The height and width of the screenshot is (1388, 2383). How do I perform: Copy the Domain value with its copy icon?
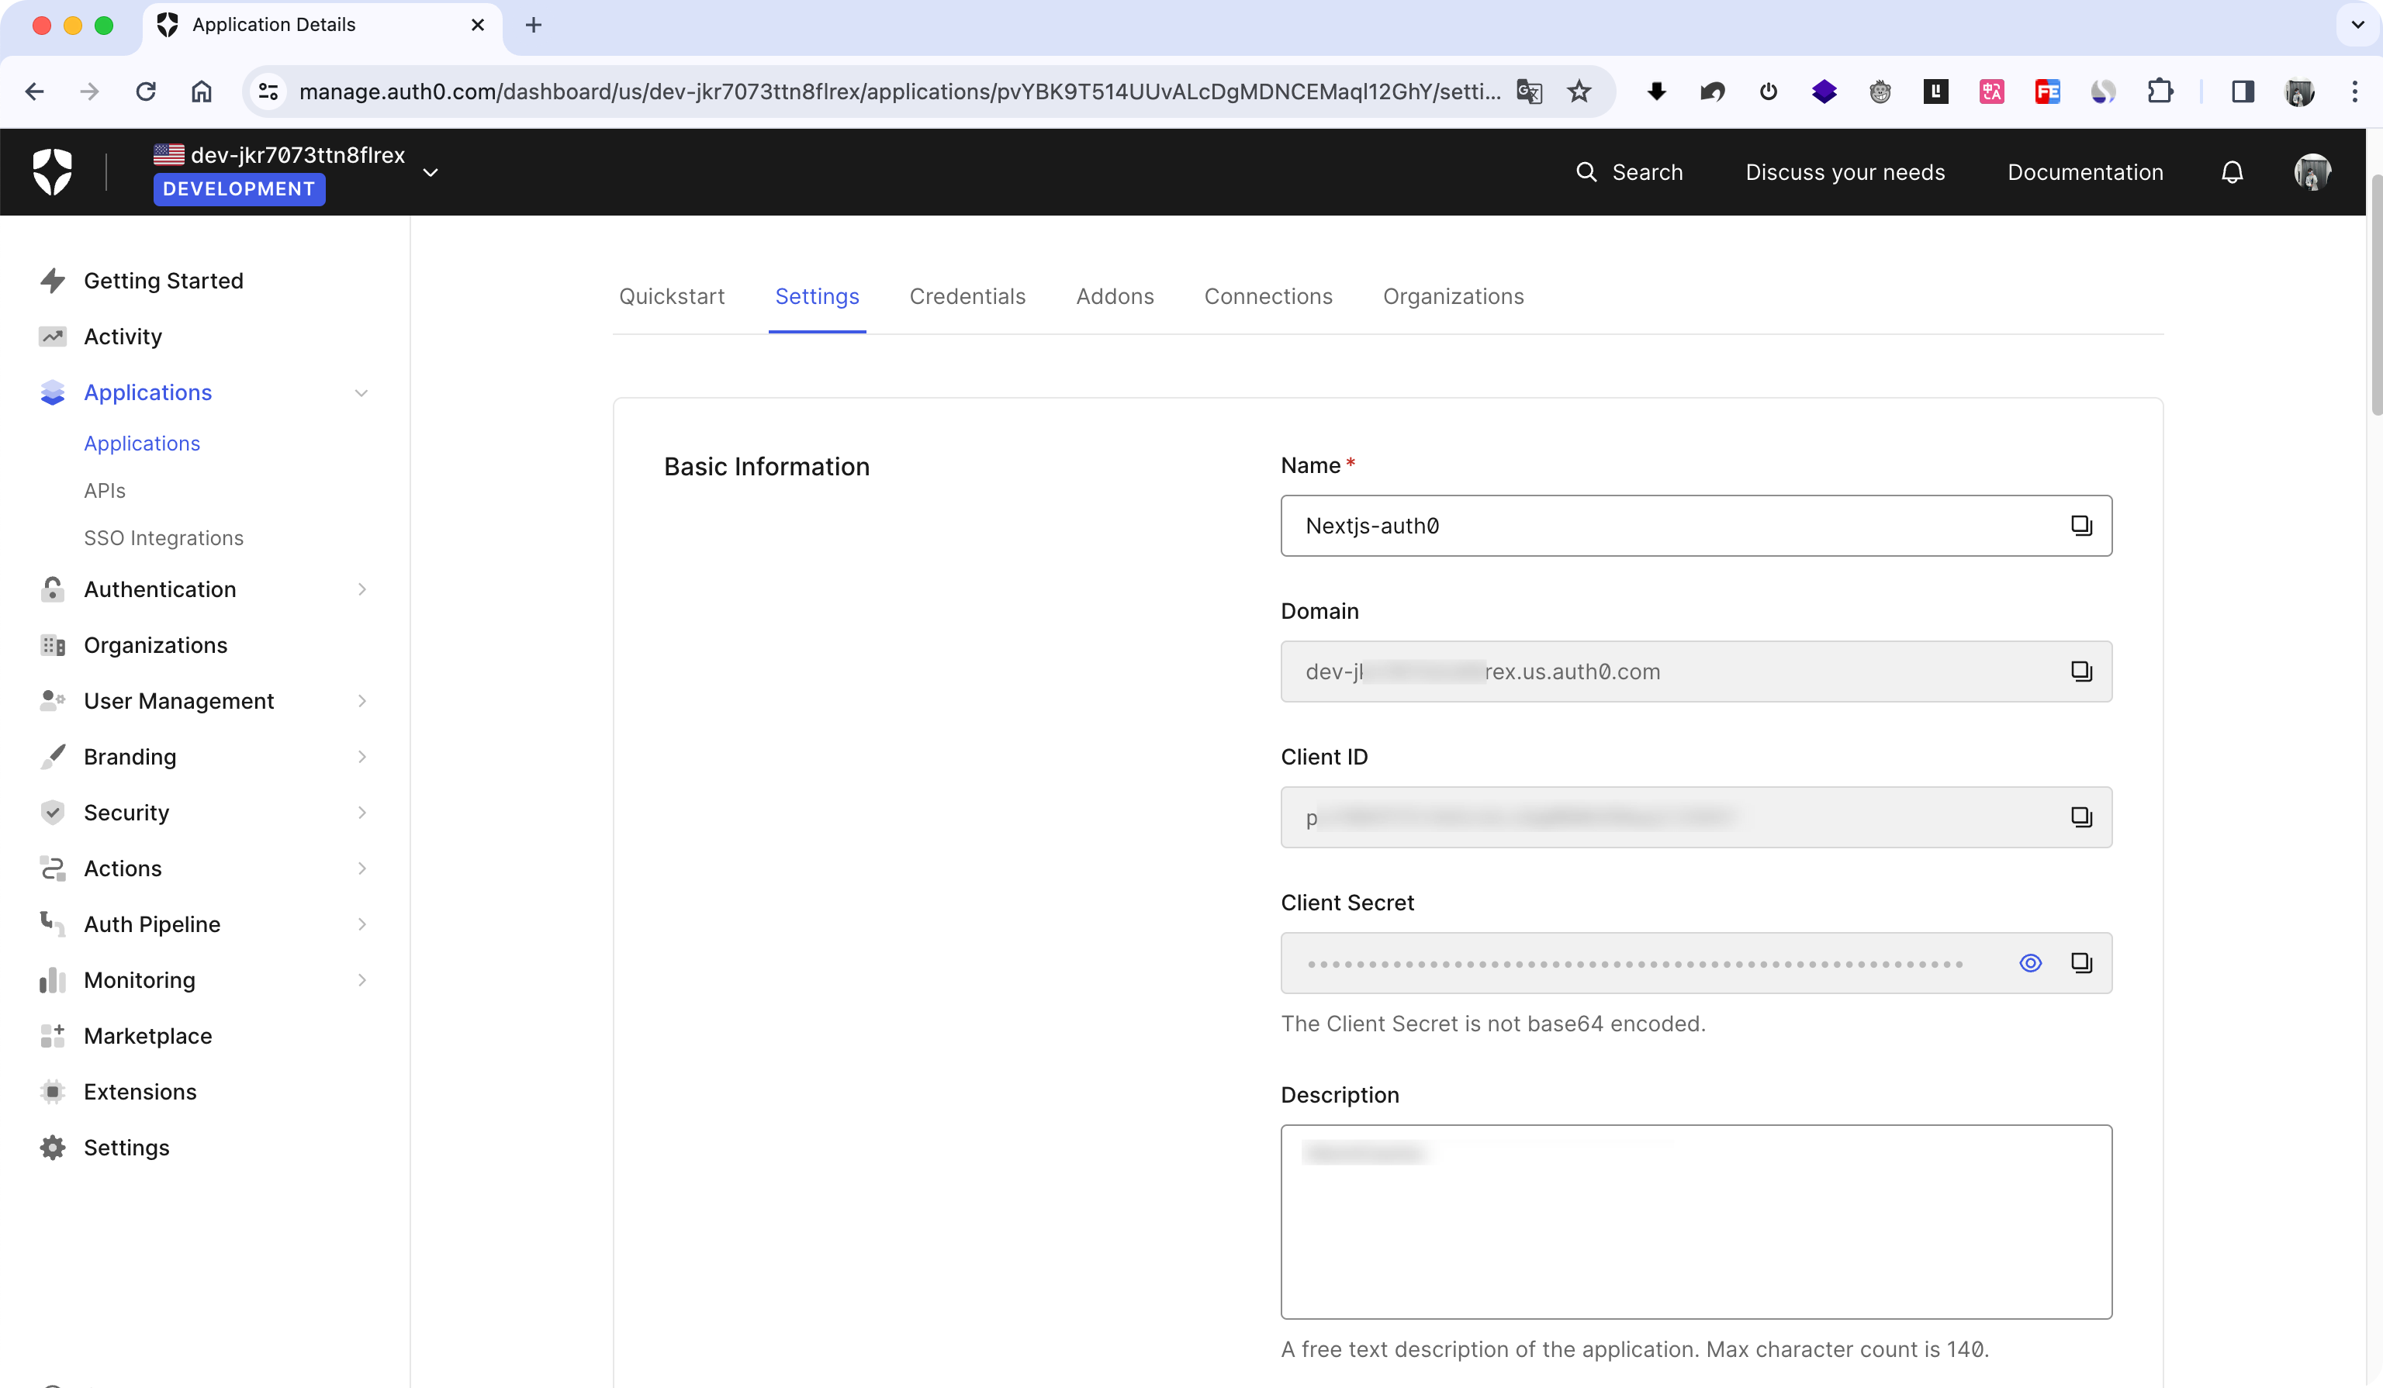pyautogui.click(x=2081, y=672)
